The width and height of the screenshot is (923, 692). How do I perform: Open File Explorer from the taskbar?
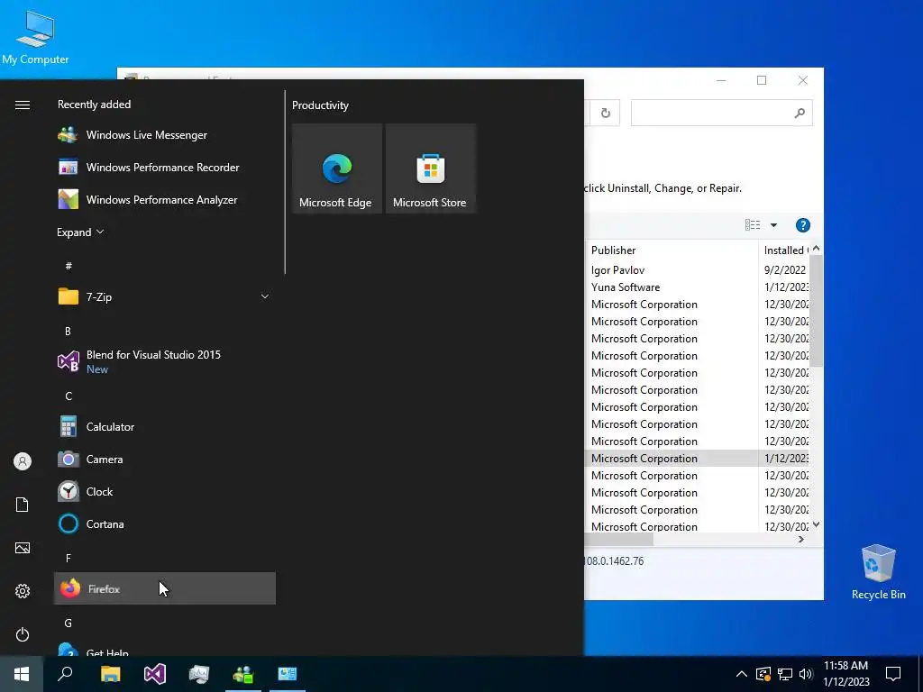[110, 674]
